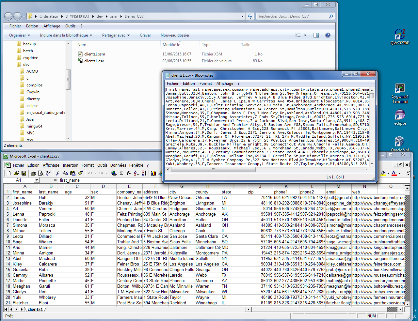Screen dimensions: 418x321
Task: Sort ascending with the A-Z icon
Action: (x=137, y=173)
